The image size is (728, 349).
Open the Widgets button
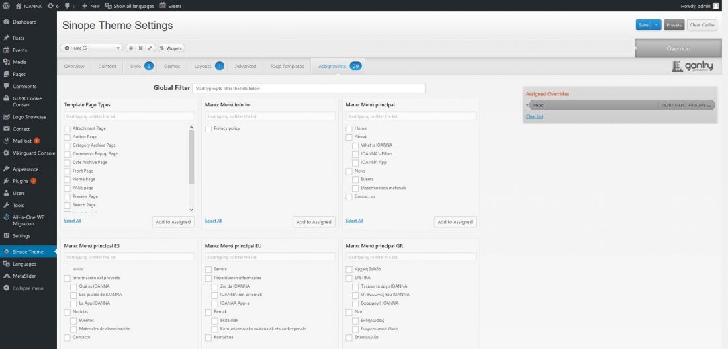[x=171, y=48]
